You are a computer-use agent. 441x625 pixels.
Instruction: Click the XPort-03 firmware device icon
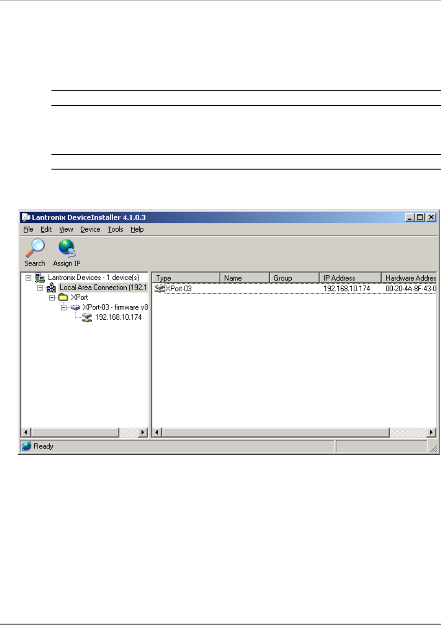pos(75,308)
